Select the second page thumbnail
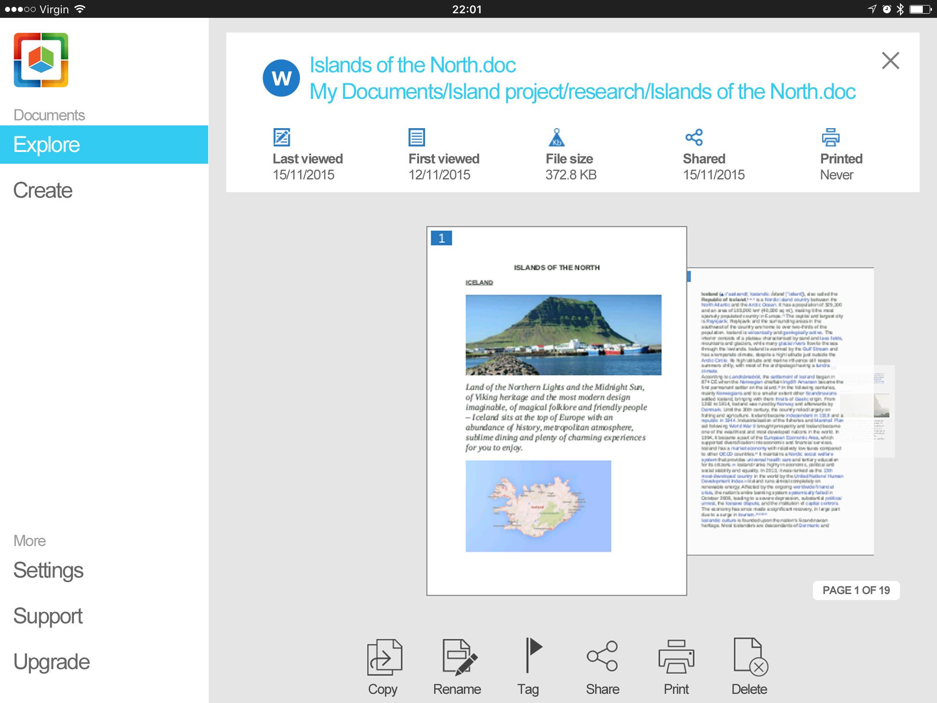The height and width of the screenshot is (703, 937). [780, 411]
